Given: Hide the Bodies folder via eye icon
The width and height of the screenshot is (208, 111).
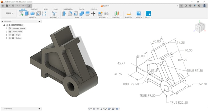Looking at the screenshot, I should [x=10, y=38].
